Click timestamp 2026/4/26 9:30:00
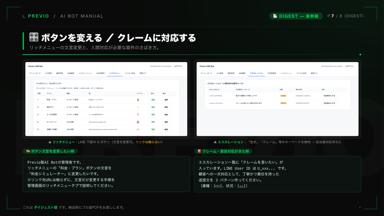 coord(302,103)
